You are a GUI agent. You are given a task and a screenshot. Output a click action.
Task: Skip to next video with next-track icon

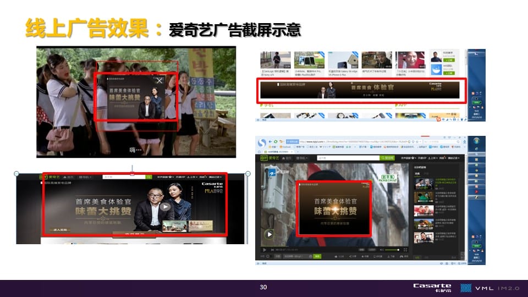tap(272, 250)
